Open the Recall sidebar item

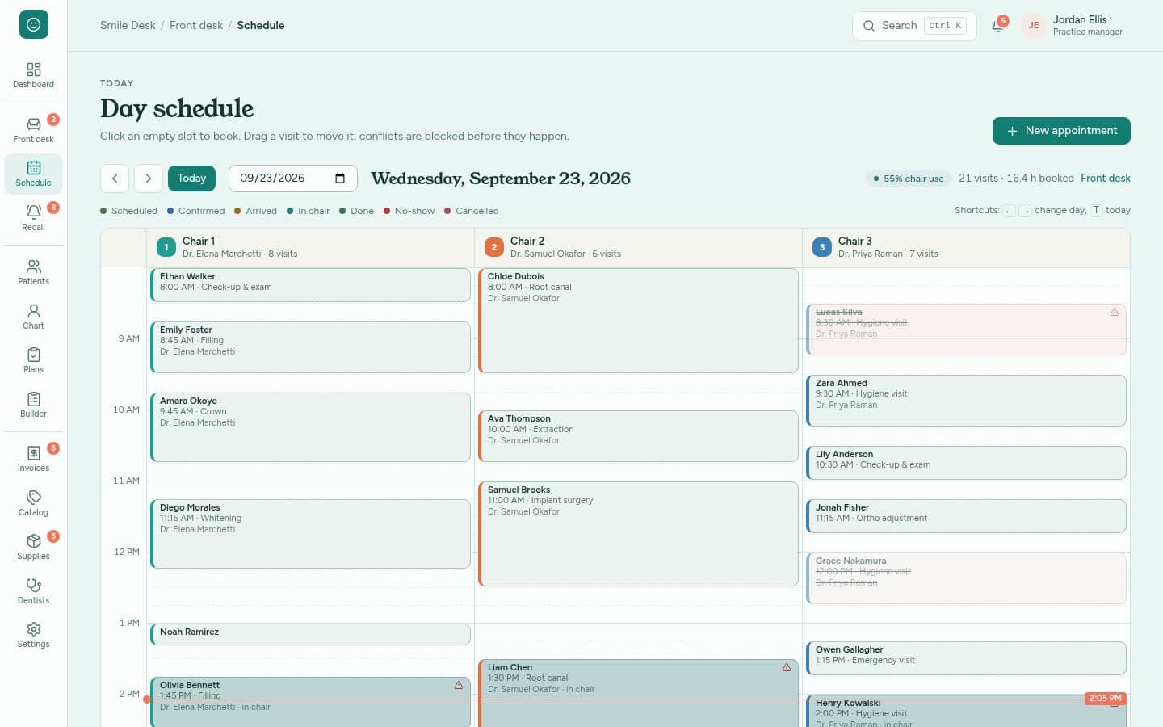click(33, 218)
